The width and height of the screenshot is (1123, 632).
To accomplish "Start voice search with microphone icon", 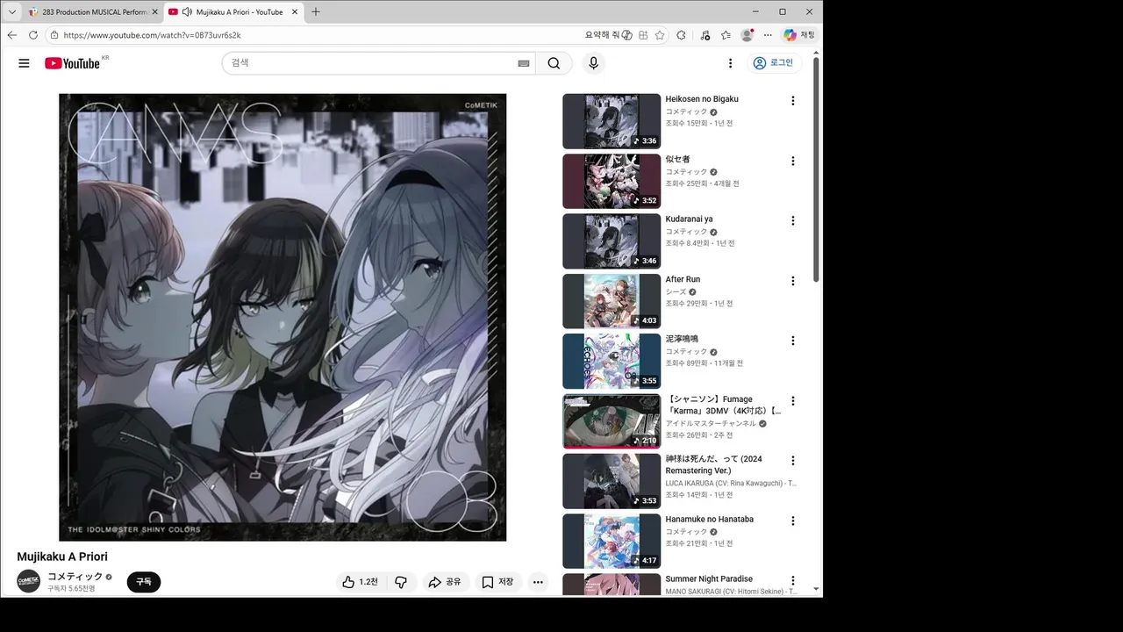I will [x=593, y=63].
